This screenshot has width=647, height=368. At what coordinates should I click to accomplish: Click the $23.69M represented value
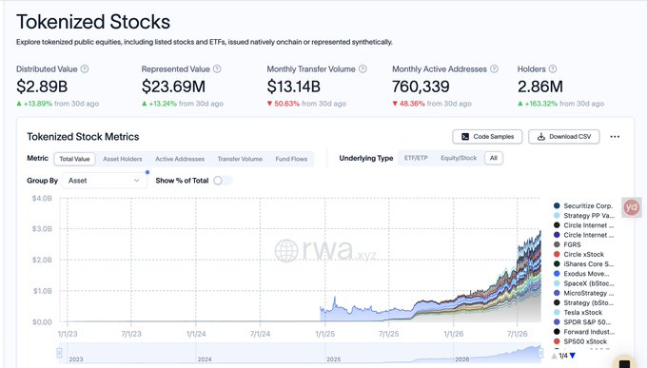click(x=173, y=87)
